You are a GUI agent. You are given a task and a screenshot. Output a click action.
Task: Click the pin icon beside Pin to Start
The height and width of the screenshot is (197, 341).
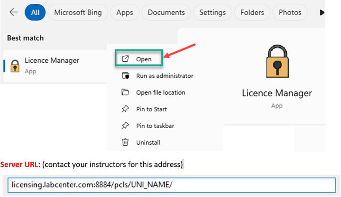point(125,108)
